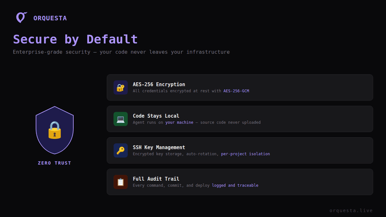386x217 pixels.
Task: Click the AES-256-GCM highlighted text
Action: (236, 91)
